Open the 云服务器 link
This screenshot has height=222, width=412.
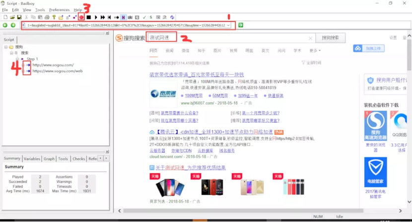(157, 151)
